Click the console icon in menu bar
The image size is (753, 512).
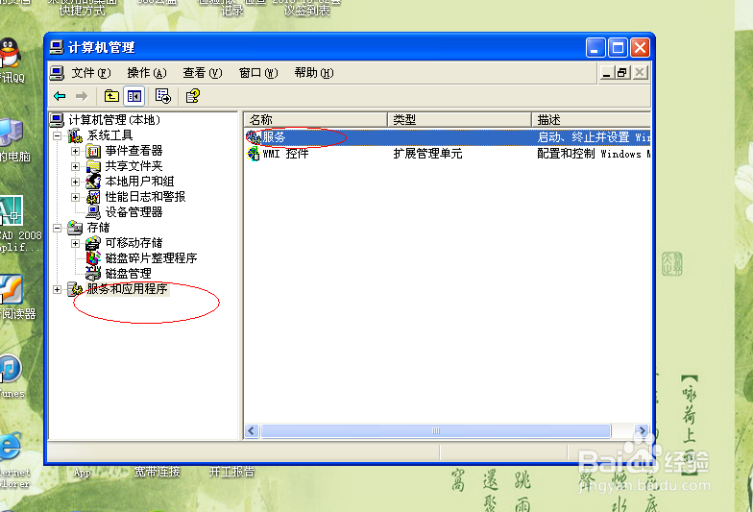pos(58,73)
